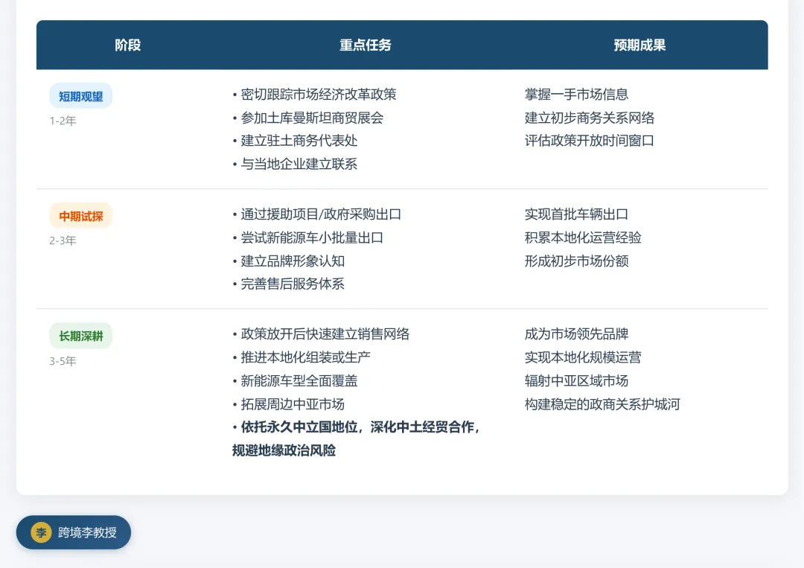Click the 阶段 column header

127,45
